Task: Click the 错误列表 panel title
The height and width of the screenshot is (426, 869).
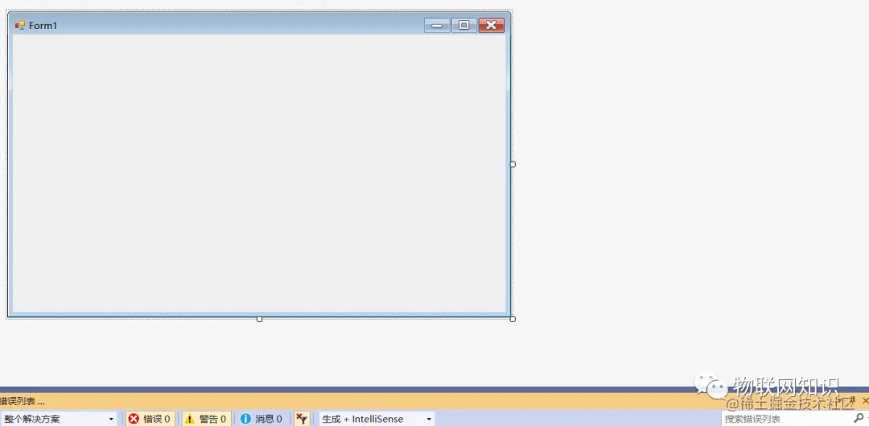Action: point(21,401)
